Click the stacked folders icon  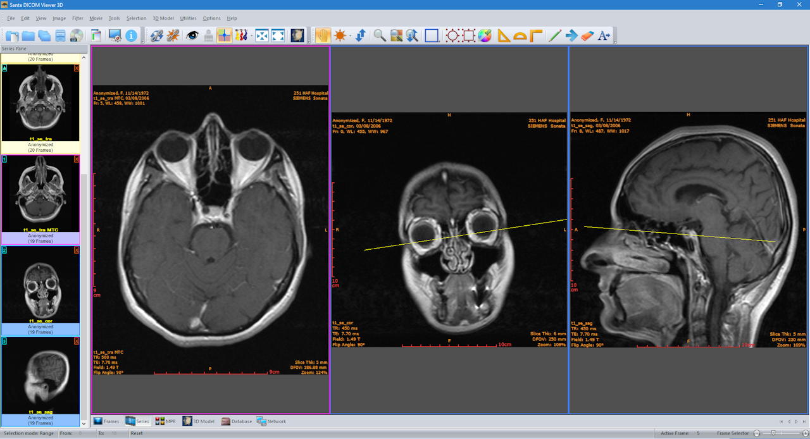(44, 36)
